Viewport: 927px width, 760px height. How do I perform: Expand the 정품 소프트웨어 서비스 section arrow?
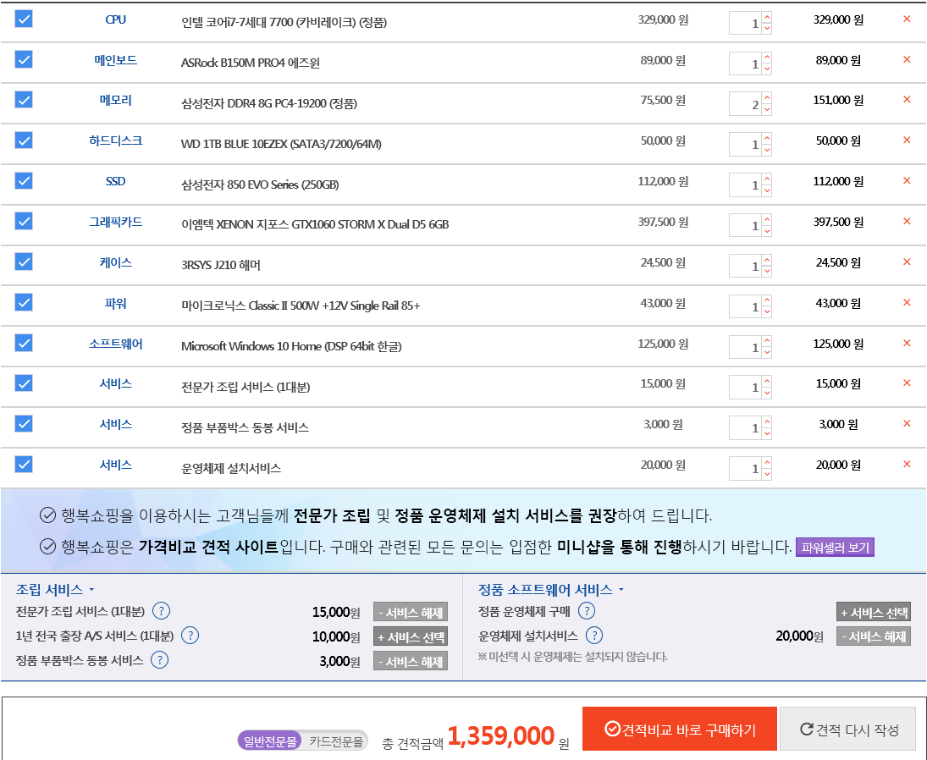621,589
